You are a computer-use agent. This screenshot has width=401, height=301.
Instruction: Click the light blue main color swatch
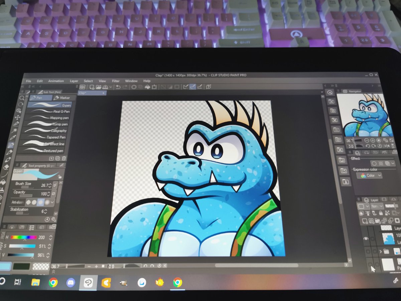point(4,266)
